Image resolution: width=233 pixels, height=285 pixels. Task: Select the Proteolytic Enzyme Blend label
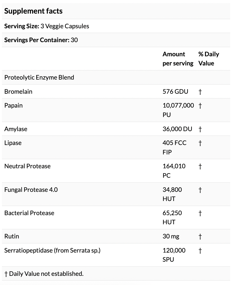coord(39,77)
